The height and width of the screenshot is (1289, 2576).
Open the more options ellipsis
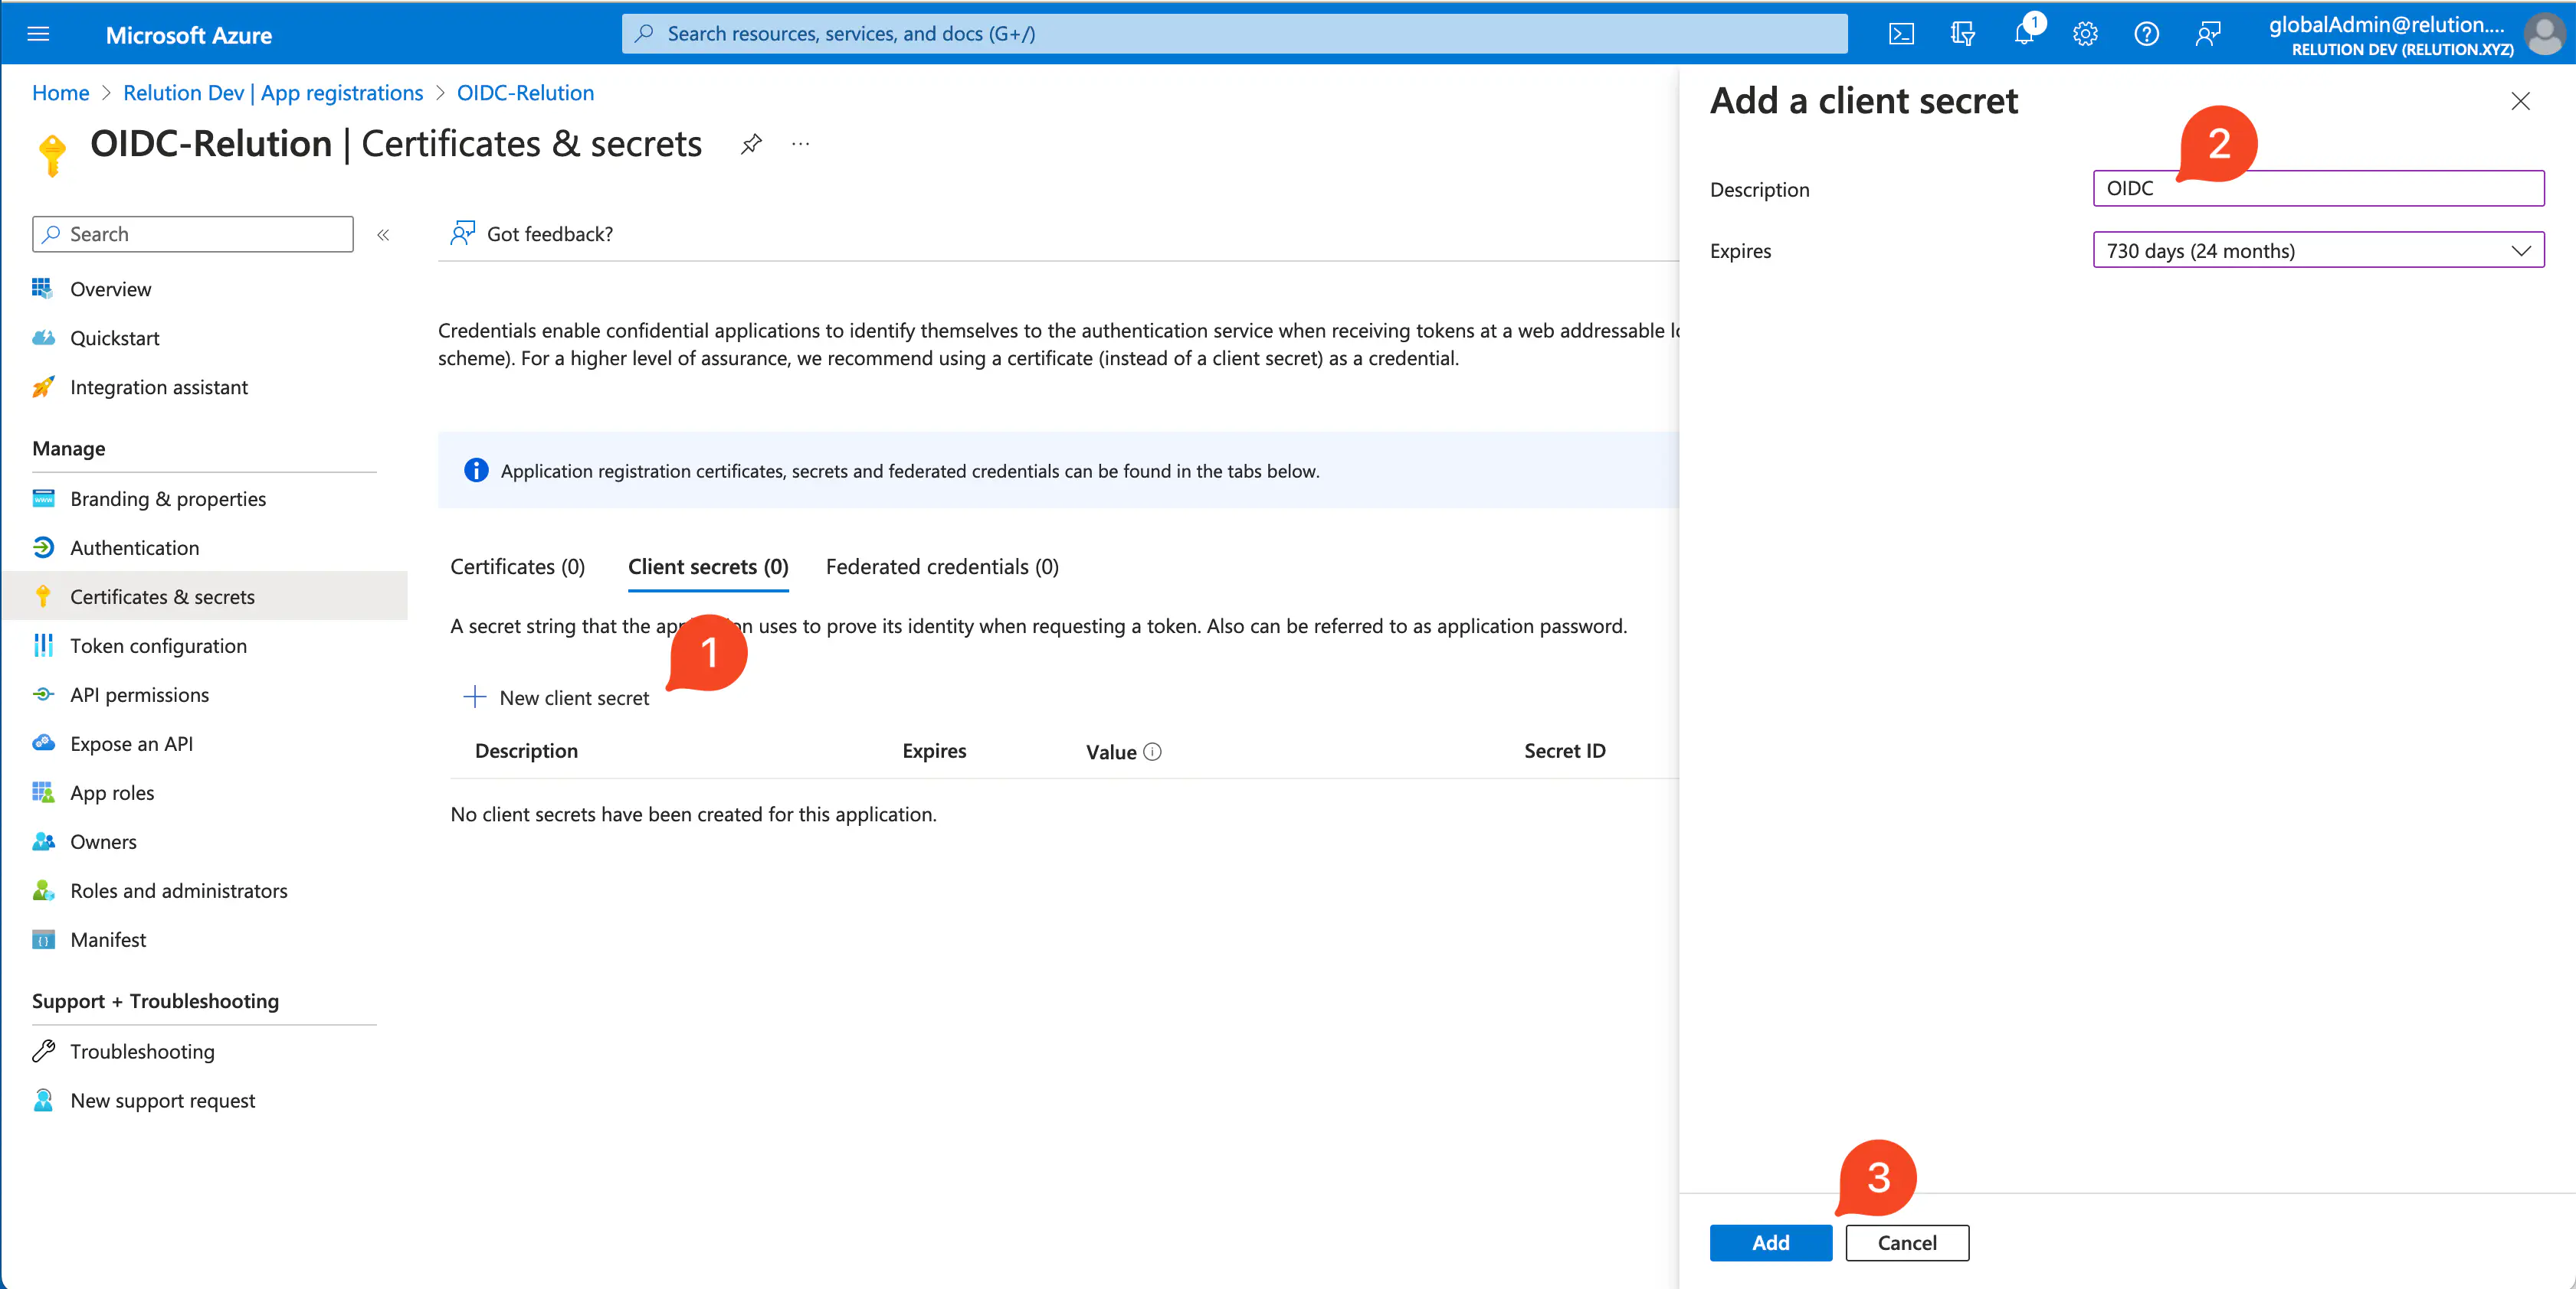click(x=800, y=144)
